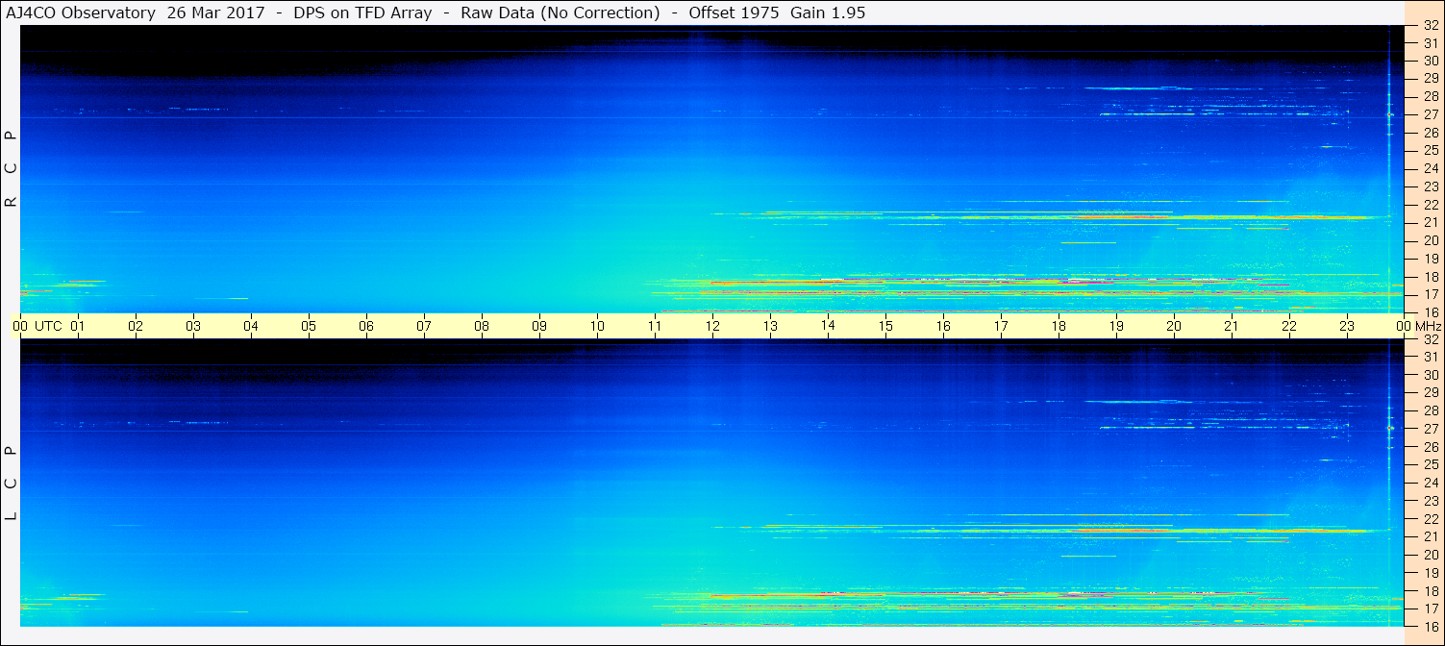This screenshot has width=1445, height=646.
Task: Click the RCP vertical panel label
Action: point(11,169)
